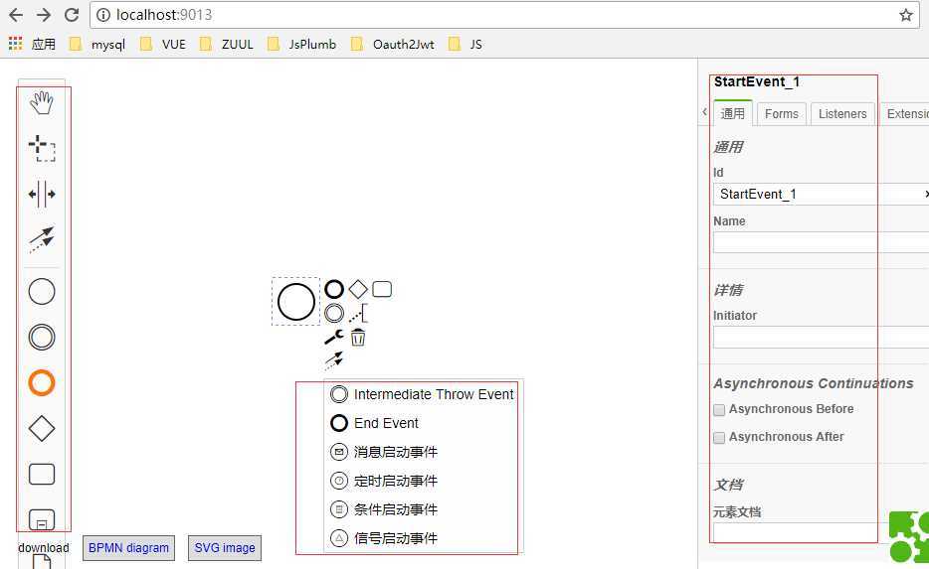Image resolution: width=929 pixels, height=569 pixels.
Task: Switch to the Extensions tab
Action: coord(905,114)
